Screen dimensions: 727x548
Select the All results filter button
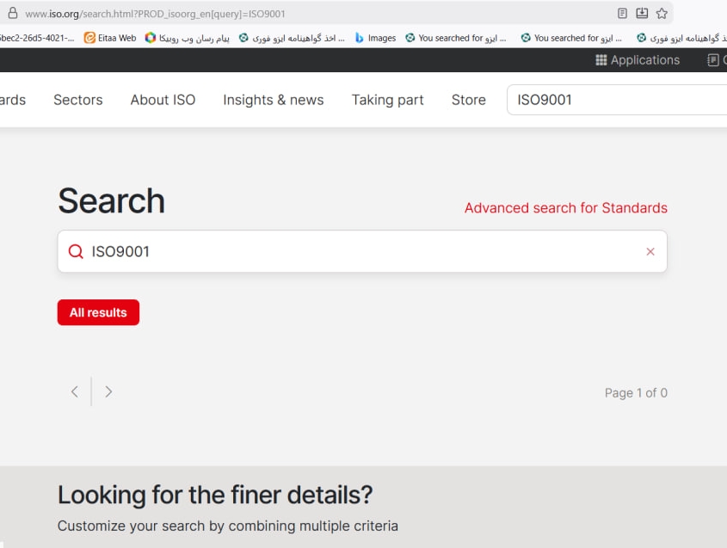click(98, 313)
